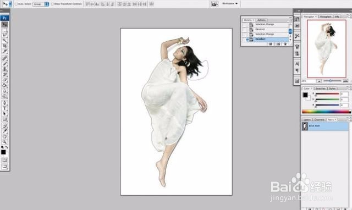Screen dimensions: 352x210
Task: Select the Pen tool
Action: (5, 103)
